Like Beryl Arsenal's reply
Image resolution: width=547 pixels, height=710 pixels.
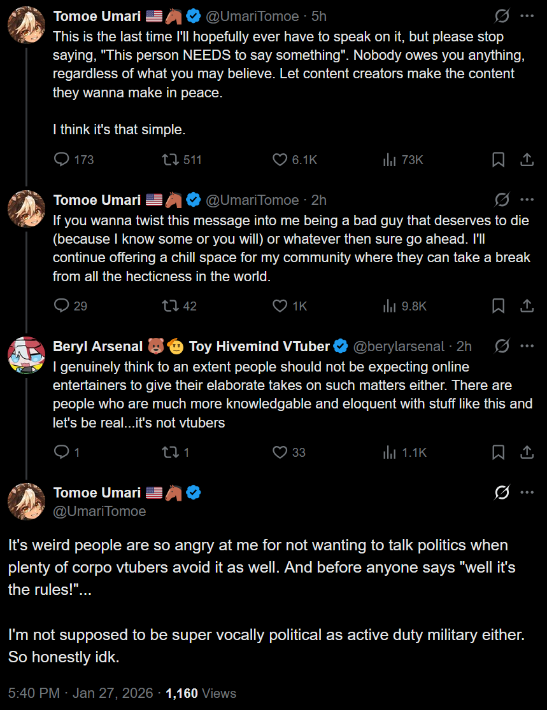coord(280,452)
